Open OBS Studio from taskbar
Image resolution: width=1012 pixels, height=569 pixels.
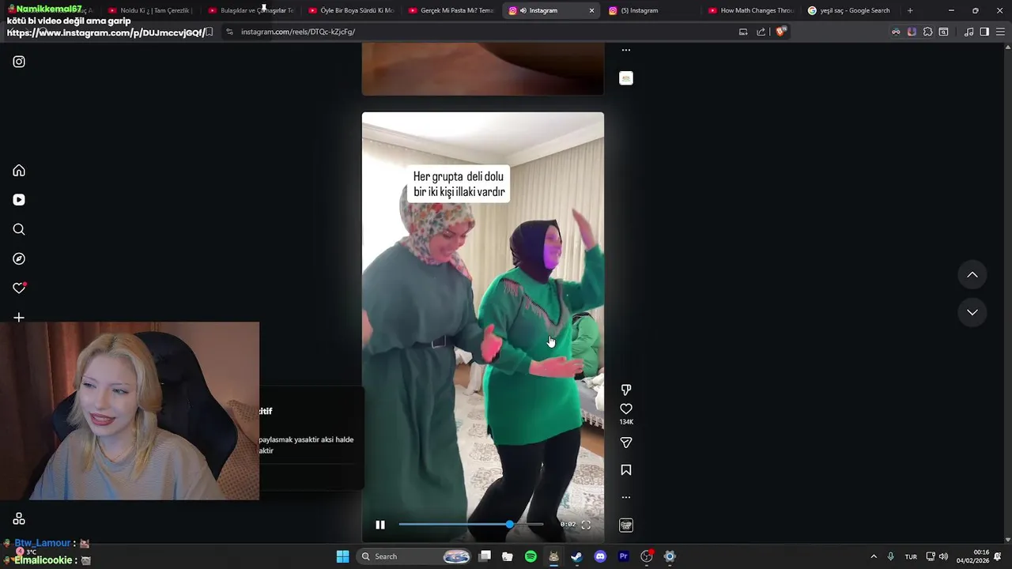click(x=647, y=556)
